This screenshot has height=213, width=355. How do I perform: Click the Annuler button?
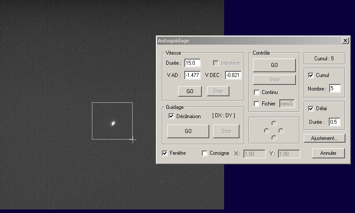coord(328,153)
